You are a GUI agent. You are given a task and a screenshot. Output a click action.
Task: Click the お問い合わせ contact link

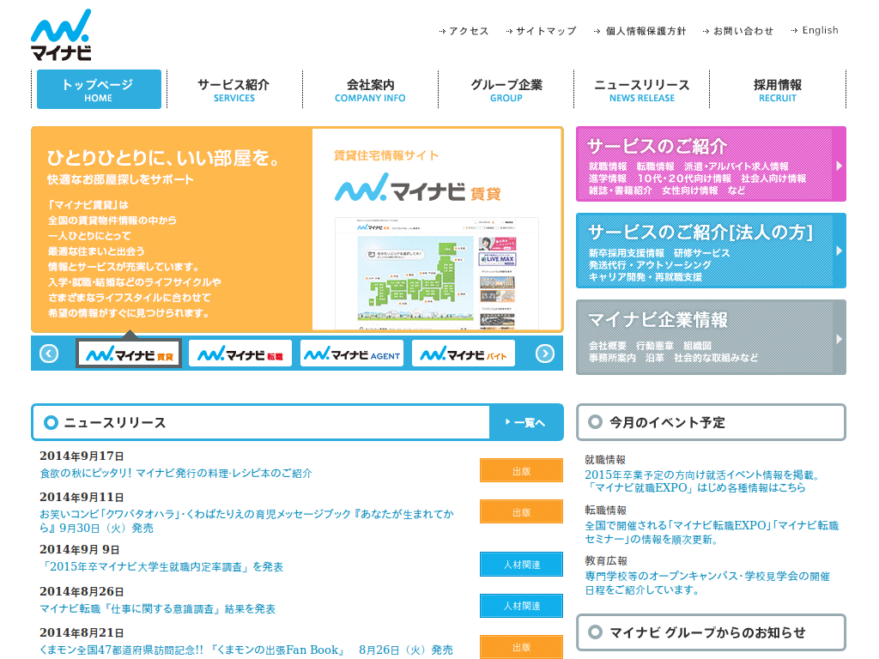point(737,31)
